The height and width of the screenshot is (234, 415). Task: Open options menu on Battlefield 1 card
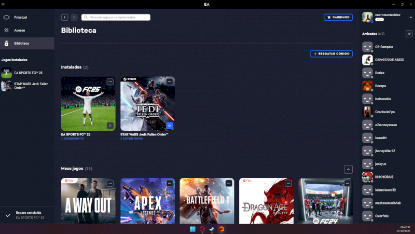tap(229, 183)
